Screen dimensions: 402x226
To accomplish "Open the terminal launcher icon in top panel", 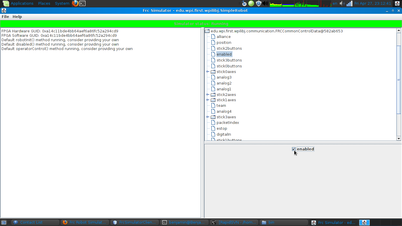I will pos(82,4).
